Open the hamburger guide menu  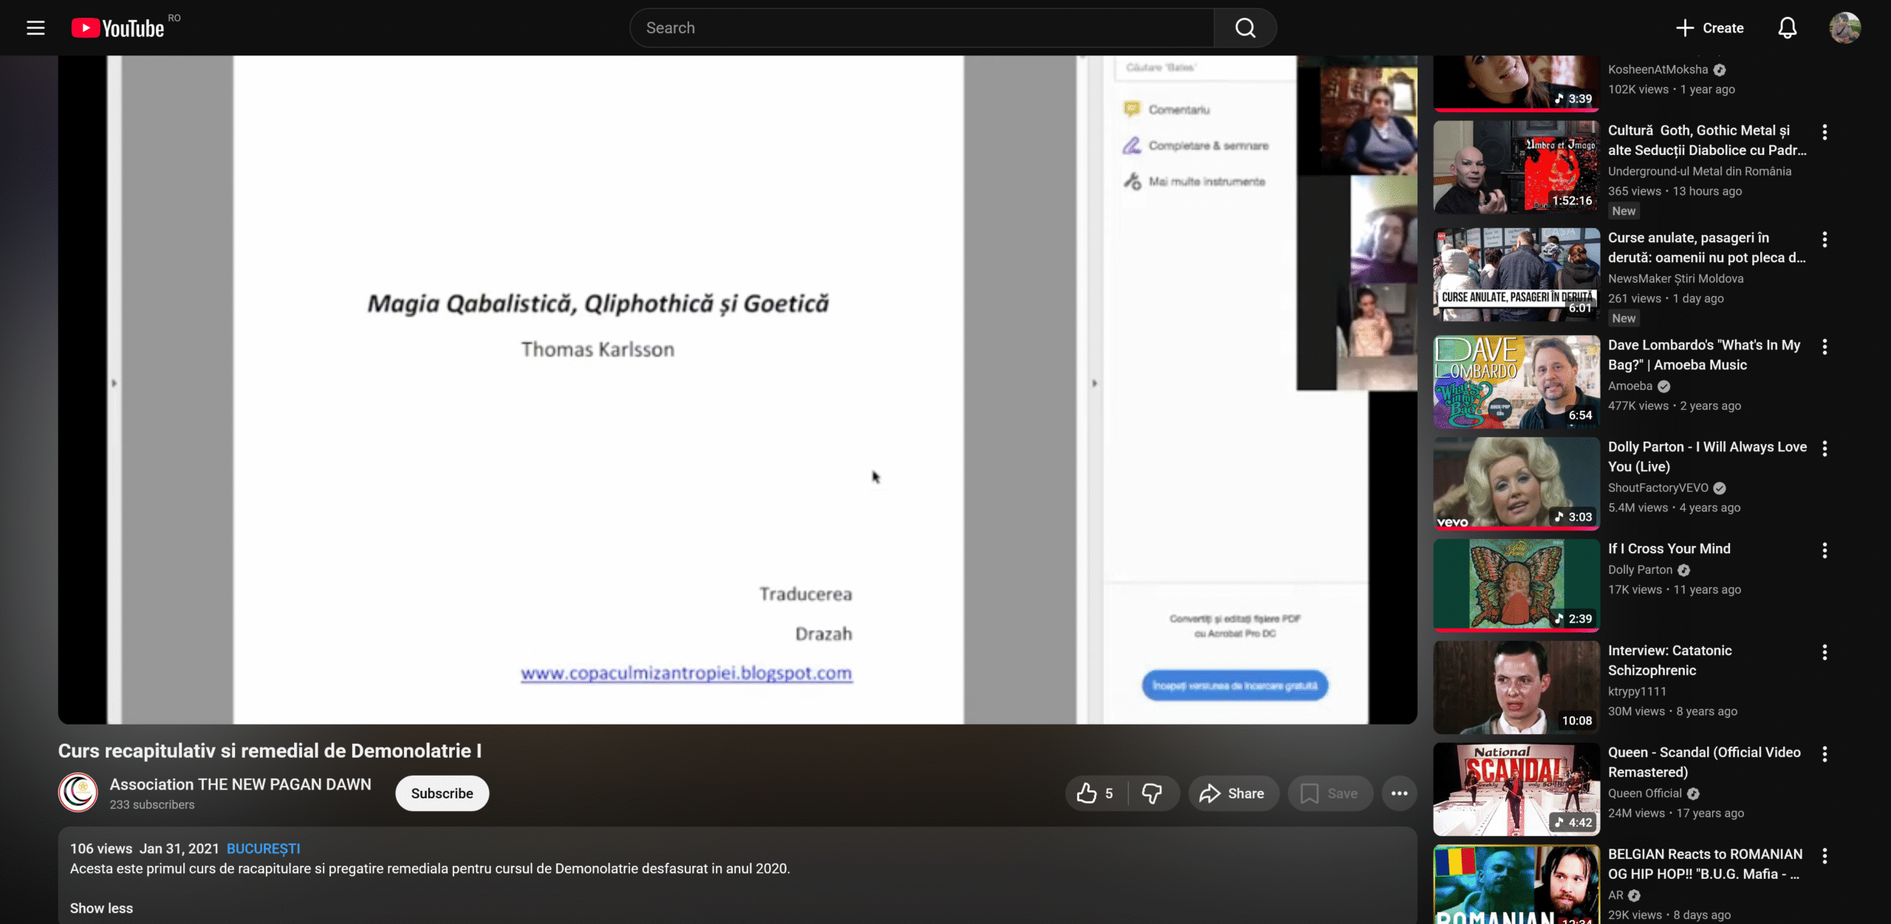click(35, 28)
